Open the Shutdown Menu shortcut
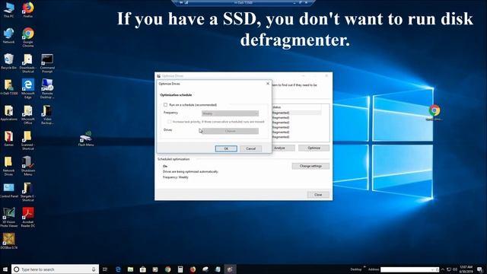 [x=28, y=166]
